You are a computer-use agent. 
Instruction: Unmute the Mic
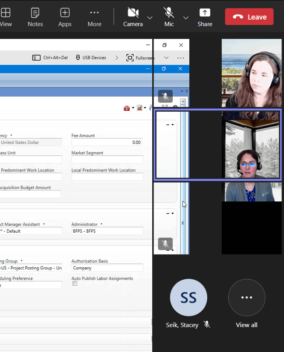tap(169, 17)
